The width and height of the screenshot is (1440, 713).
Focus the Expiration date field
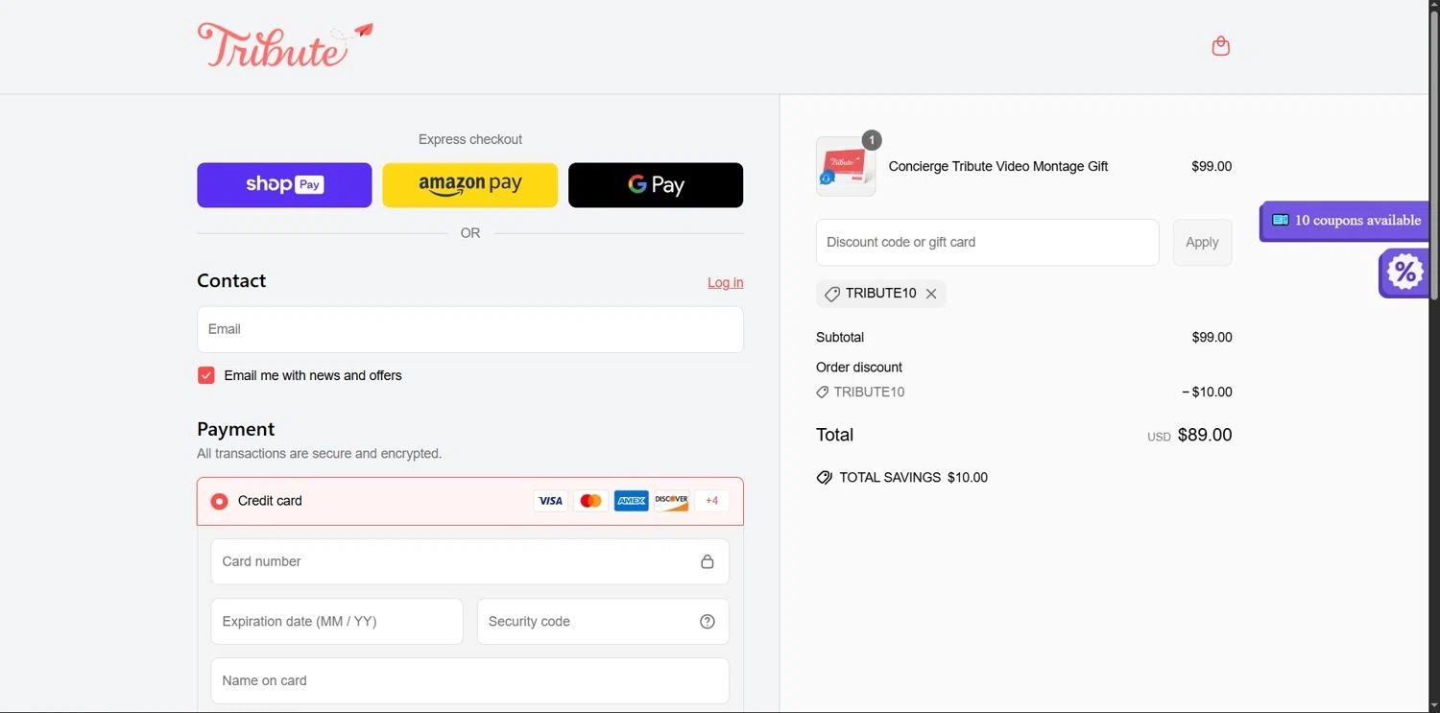337,622
